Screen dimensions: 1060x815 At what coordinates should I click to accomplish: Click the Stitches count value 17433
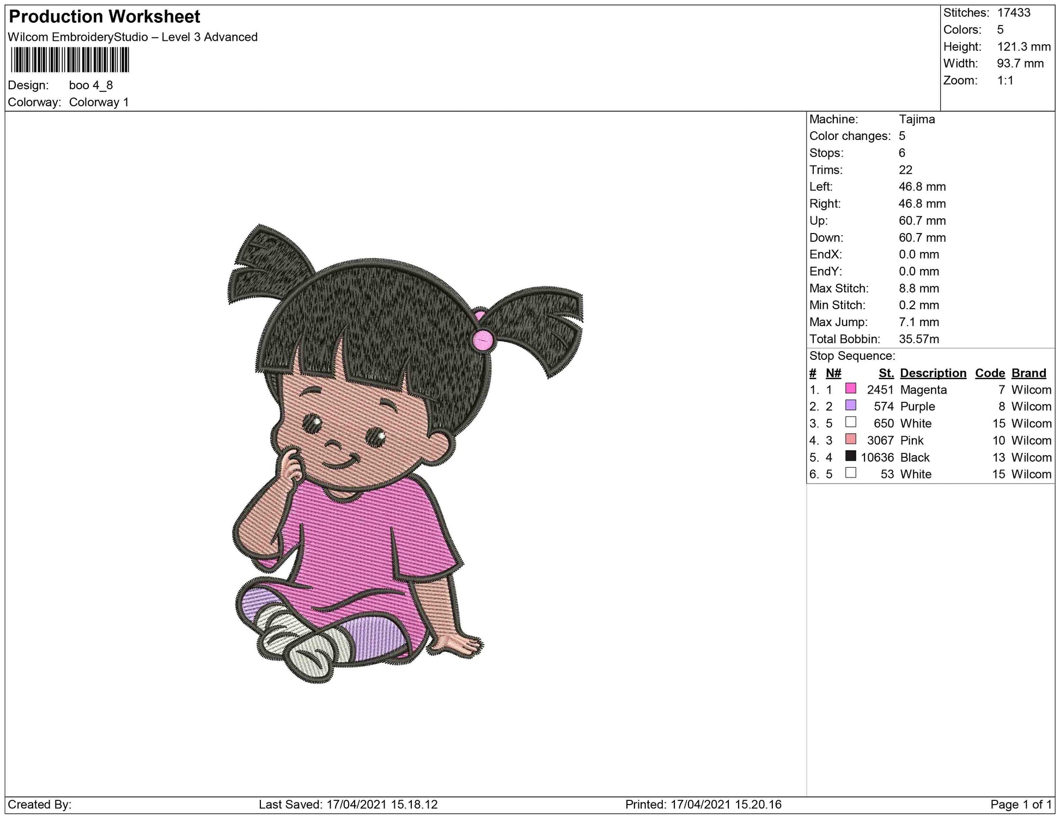[1014, 13]
